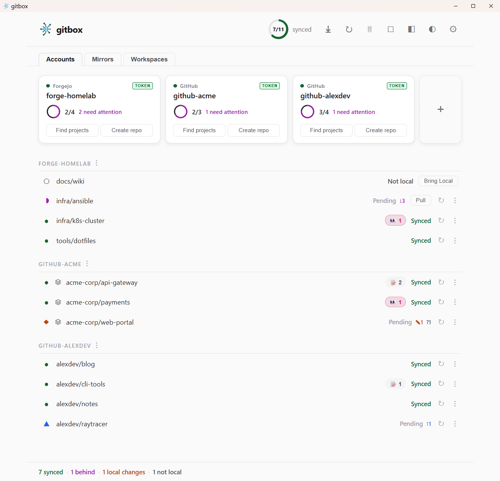
Task: Click the empty square icon in header
Action: 391,29
